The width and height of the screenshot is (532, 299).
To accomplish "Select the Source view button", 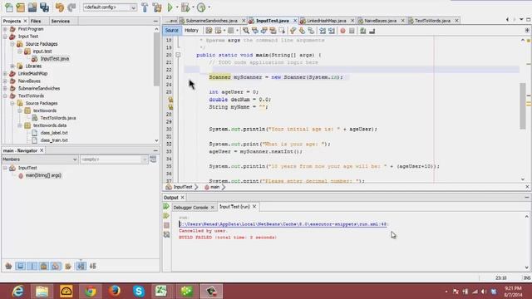I will click(172, 31).
